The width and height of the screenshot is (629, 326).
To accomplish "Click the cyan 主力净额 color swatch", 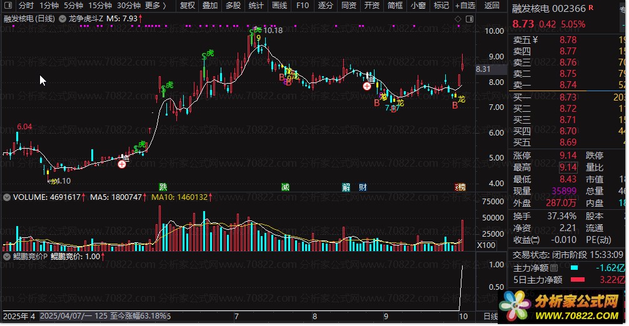I will pyautogui.click(x=574, y=267).
